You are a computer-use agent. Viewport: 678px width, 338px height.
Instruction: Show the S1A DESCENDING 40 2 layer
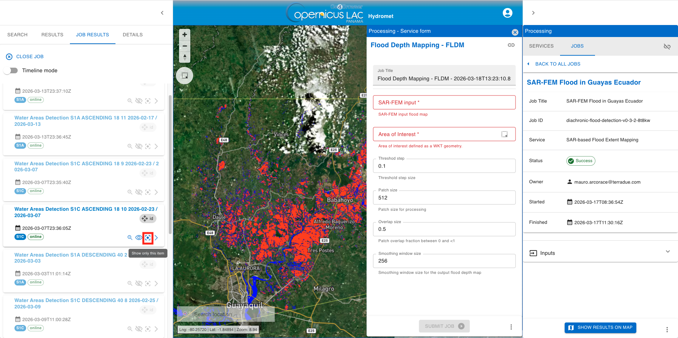(139, 283)
